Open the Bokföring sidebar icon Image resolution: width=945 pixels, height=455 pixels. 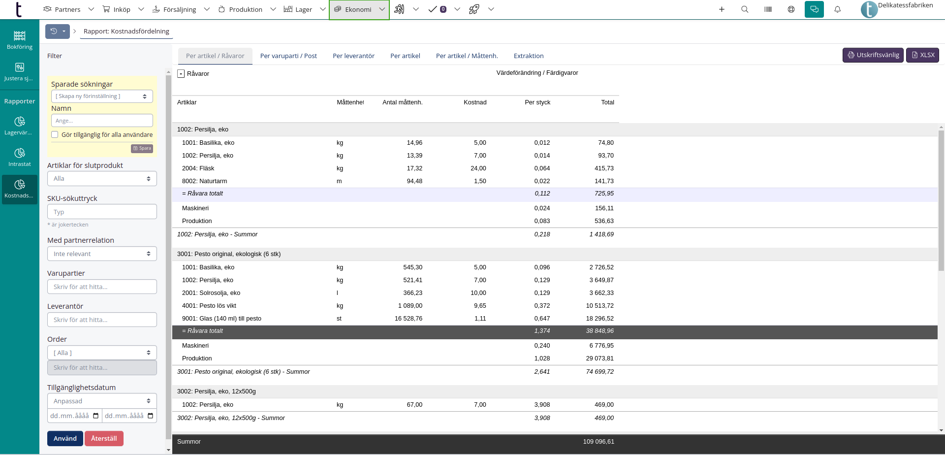point(20,40)
